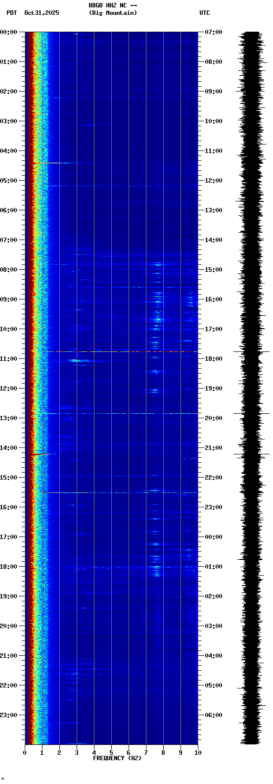Click the UTC time label '07:00'
Screen dimensions: 273x784
point(214,32)
